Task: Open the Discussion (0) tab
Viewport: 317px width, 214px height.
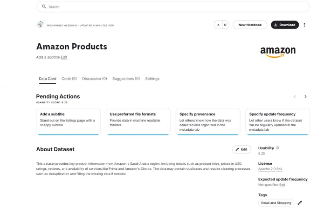Action: (95, 79)
